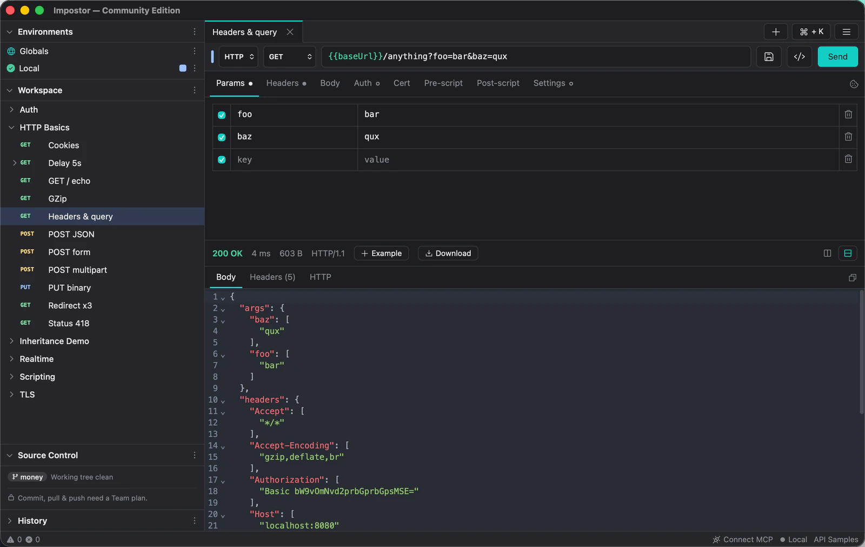Expand the Realtime folder
This screenshot has width=865, height=547.
11,358
